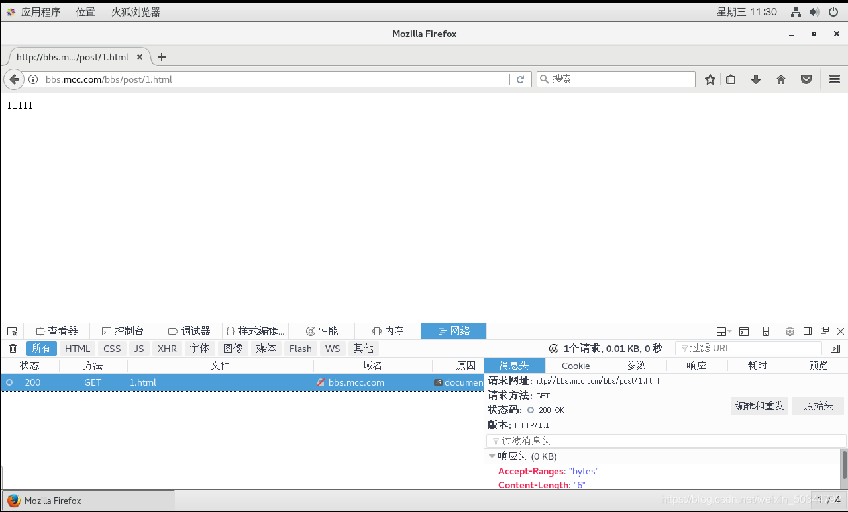
Task: Open the 耗时 timings tab
Action: click(x=758, y=366)
